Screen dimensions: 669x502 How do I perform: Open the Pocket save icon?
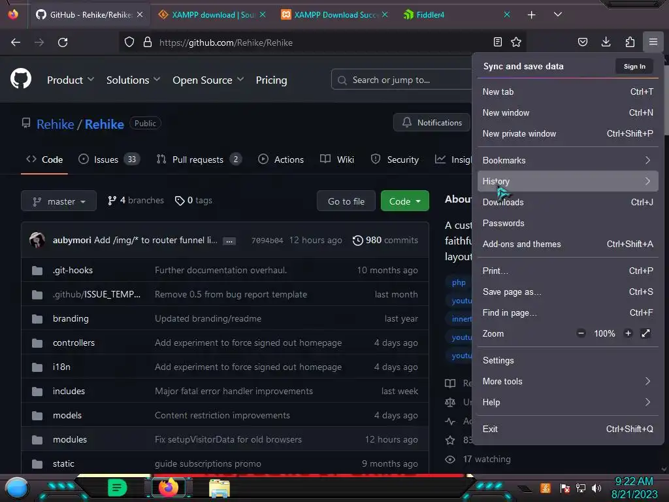click(x=583, y=42)
